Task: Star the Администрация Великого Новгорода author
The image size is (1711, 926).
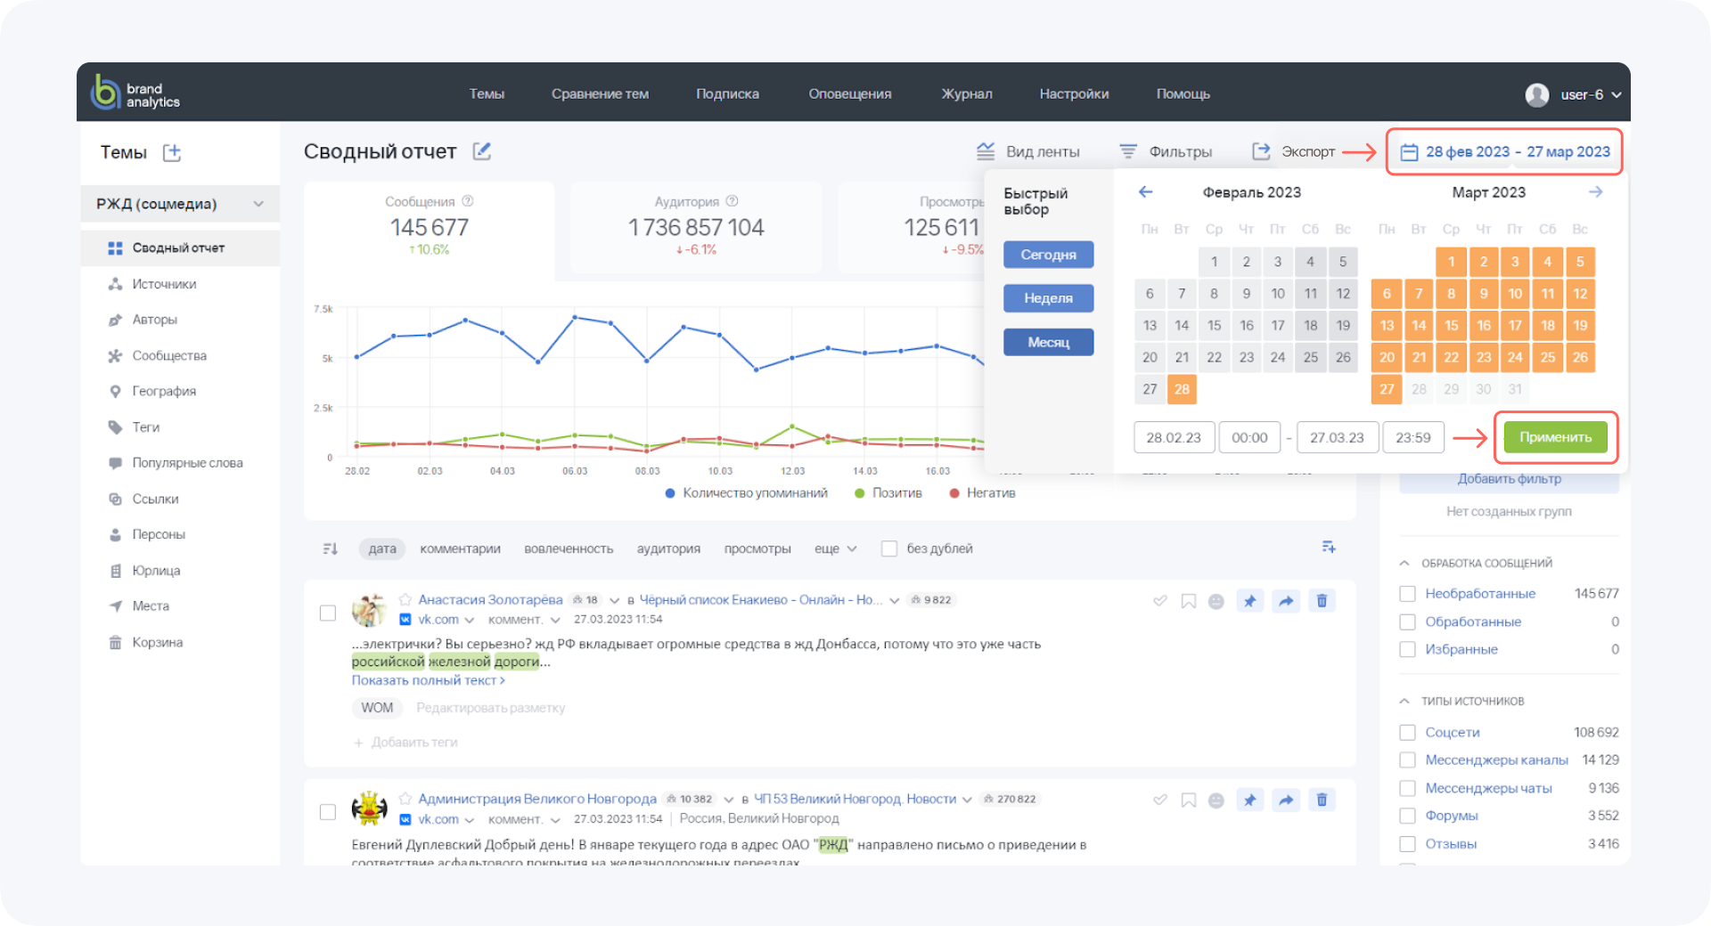Action: (405, 799)
